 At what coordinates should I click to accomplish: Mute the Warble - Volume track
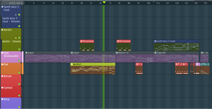pyautogui.click(x=19, y=49)
